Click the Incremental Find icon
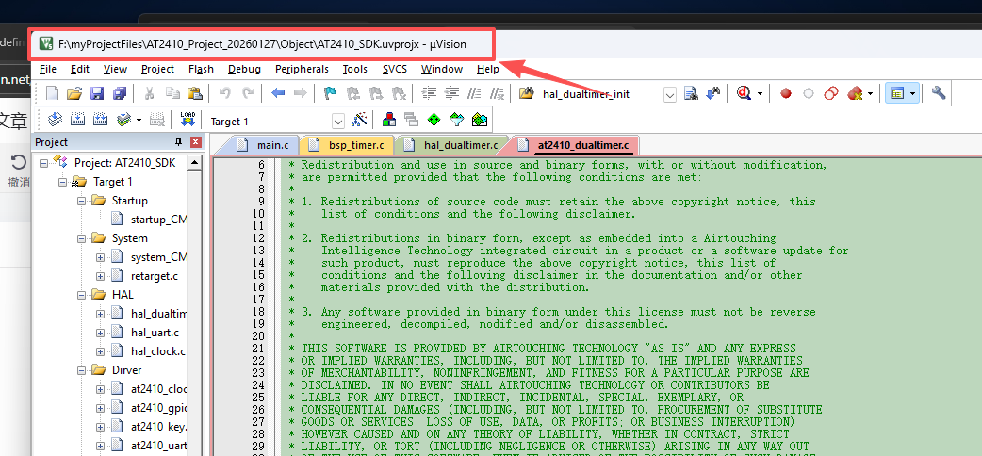 tap(712, 93)
